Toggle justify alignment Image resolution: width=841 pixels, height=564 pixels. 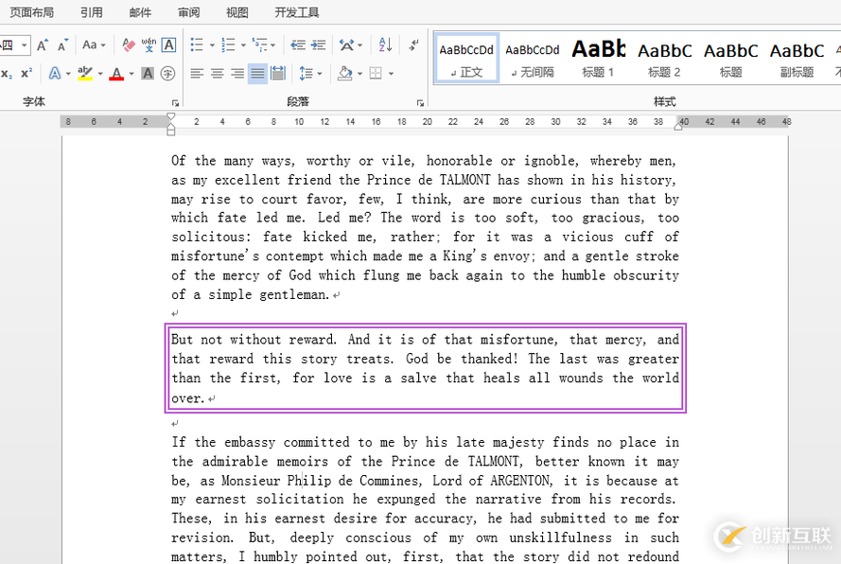click(257, 74)
